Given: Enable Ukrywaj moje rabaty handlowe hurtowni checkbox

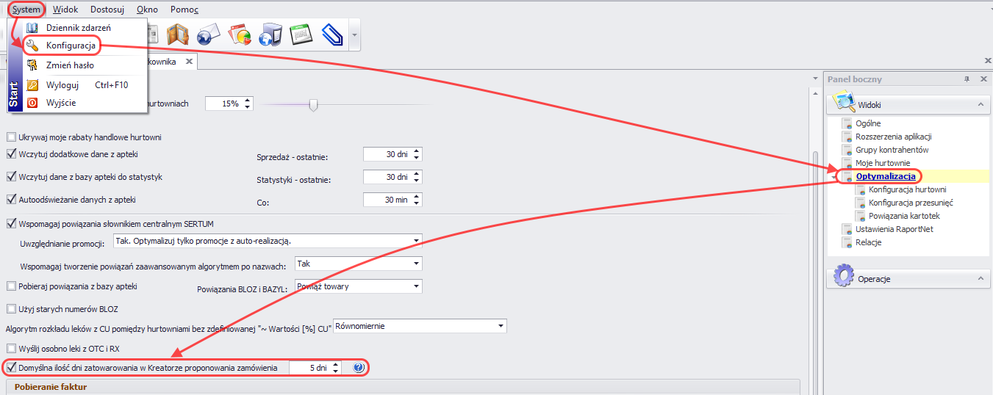Looking at the screenshot, I should 11,137.
